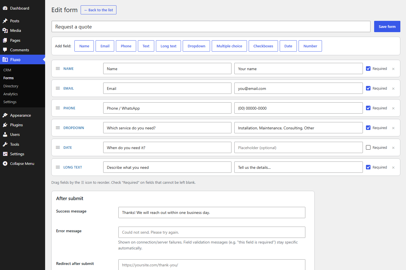Delete the PHONE field using X icon
This screenshot has height=270, width=406.
(393, 108)
